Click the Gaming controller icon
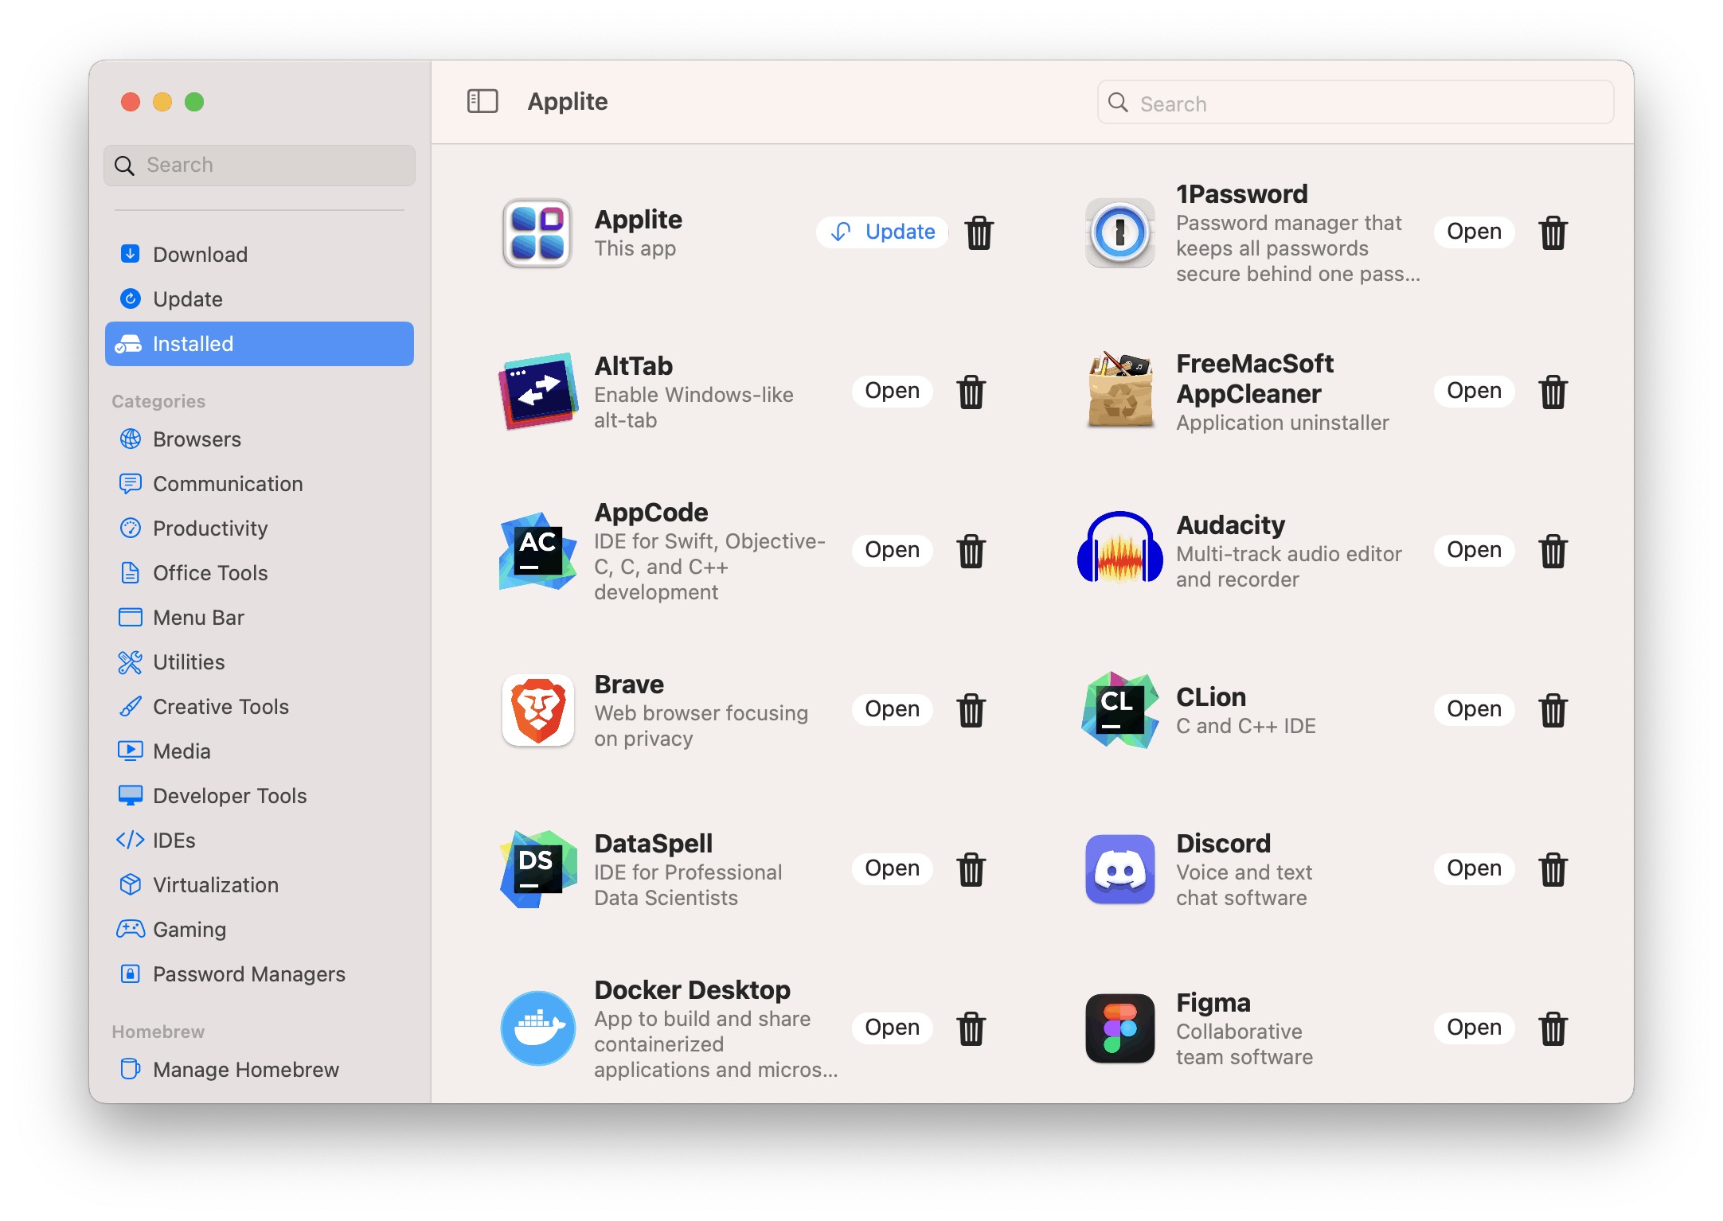Screen dimensions: 1723x1221 tap(131, 929)
